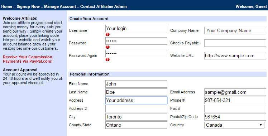Viewport: 268px width, 136px height.
Task: Open Signup Now navigation link
Action: pos(28,6)
